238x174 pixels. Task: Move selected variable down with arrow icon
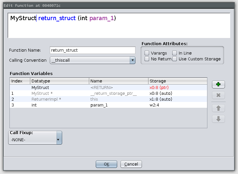(218, 119)
